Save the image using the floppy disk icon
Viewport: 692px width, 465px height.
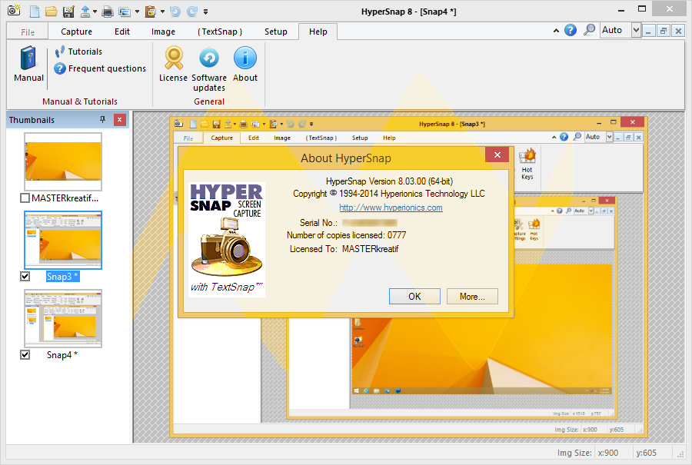tap(68, 12)
